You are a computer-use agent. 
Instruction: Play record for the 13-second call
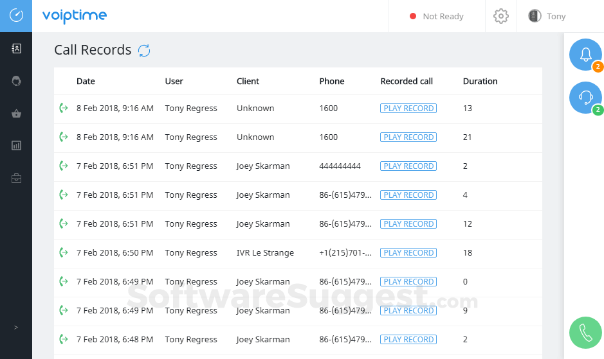point(408,109)
